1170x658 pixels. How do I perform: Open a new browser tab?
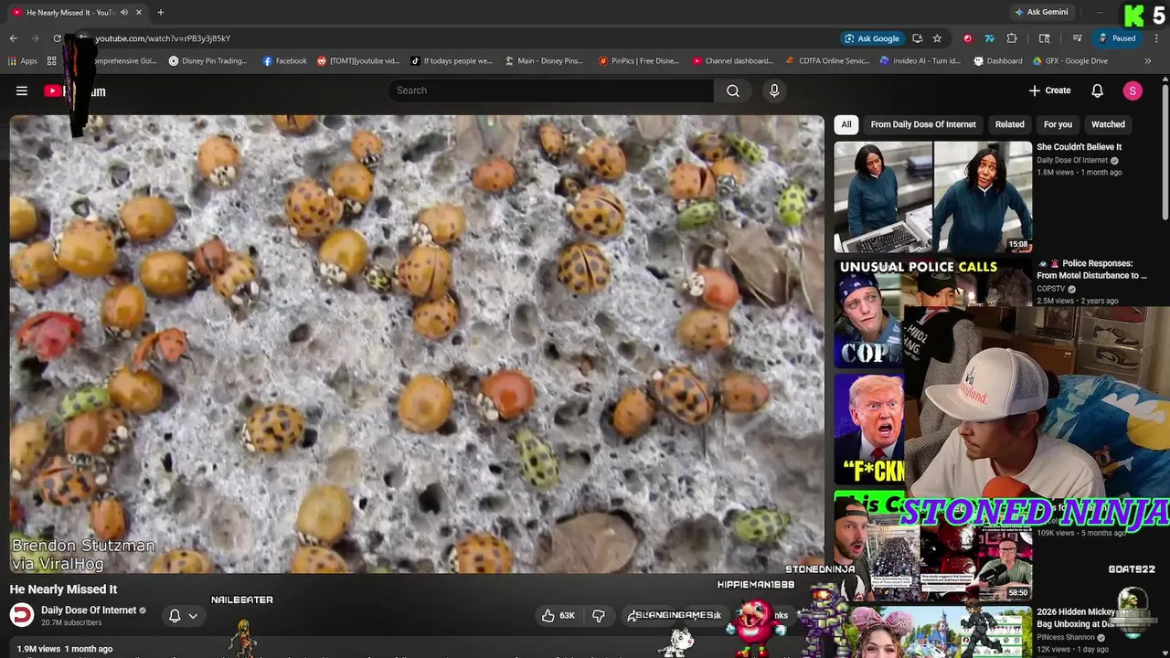click(160, 12)
